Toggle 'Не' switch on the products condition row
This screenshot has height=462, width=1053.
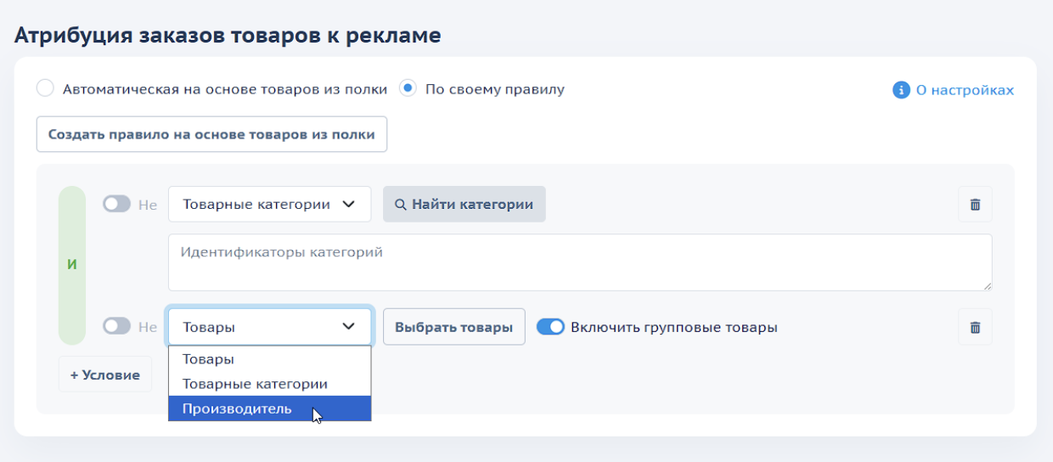click(116, 327)
